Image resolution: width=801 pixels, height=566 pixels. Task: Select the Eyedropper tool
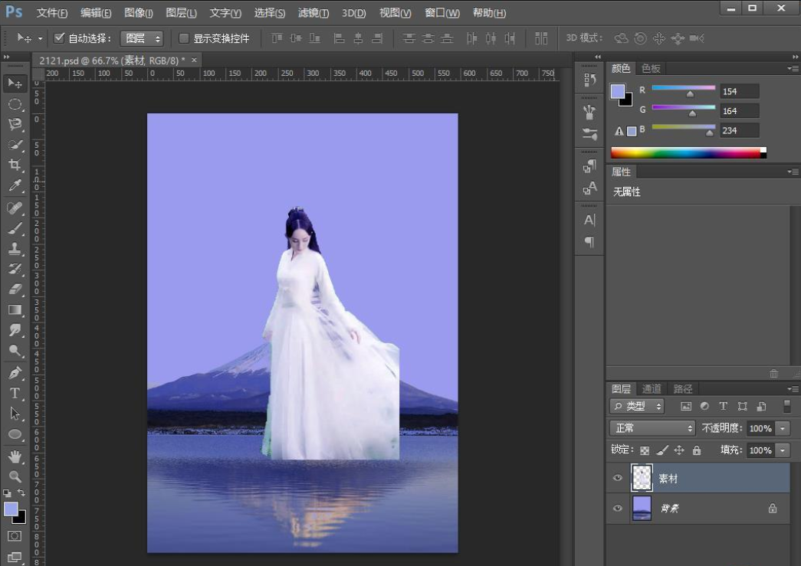pyautogui.click(x=15, y=185)
